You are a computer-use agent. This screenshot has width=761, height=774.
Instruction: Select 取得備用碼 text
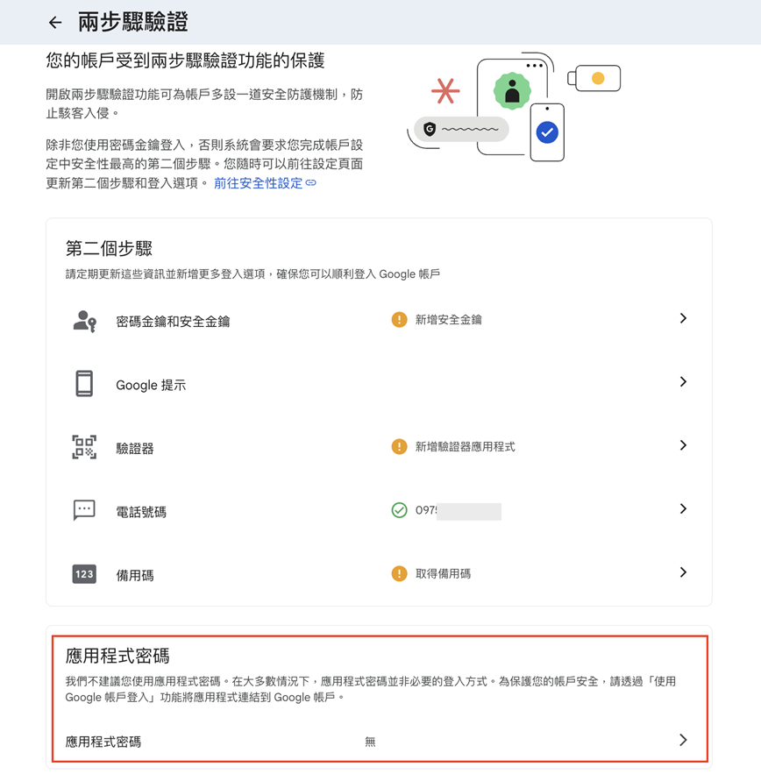(x=443, y=573)
